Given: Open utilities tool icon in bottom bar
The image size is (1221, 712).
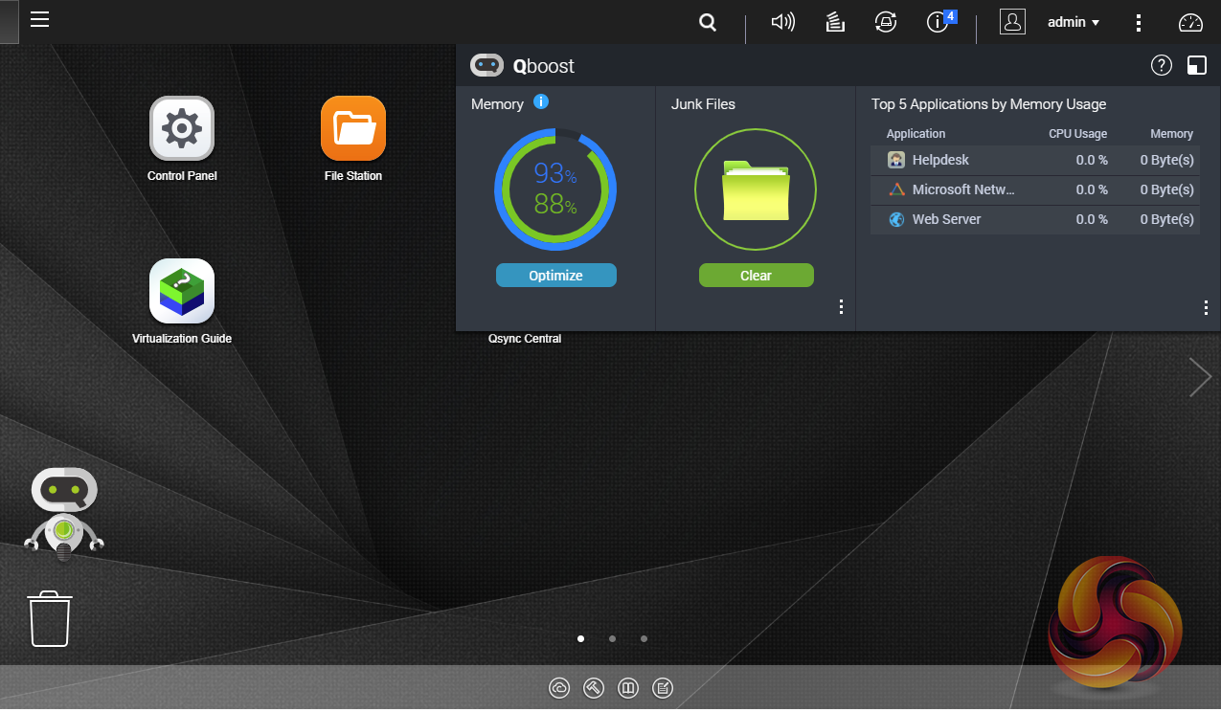Looking at the screenshot, I should (x=593, y=688).
